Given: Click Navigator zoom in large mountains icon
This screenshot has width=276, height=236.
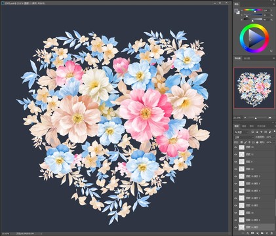Looking at the screenshot, I should 270,118.
